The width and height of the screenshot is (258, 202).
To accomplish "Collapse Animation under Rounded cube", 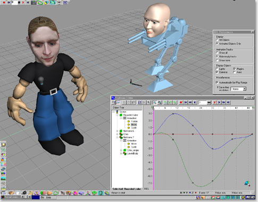I will click(121, 118).
